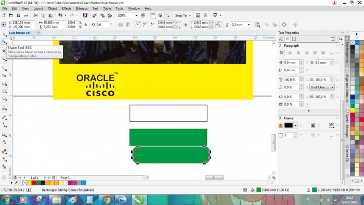Select the Ellipse tool

tap(4, 91)
